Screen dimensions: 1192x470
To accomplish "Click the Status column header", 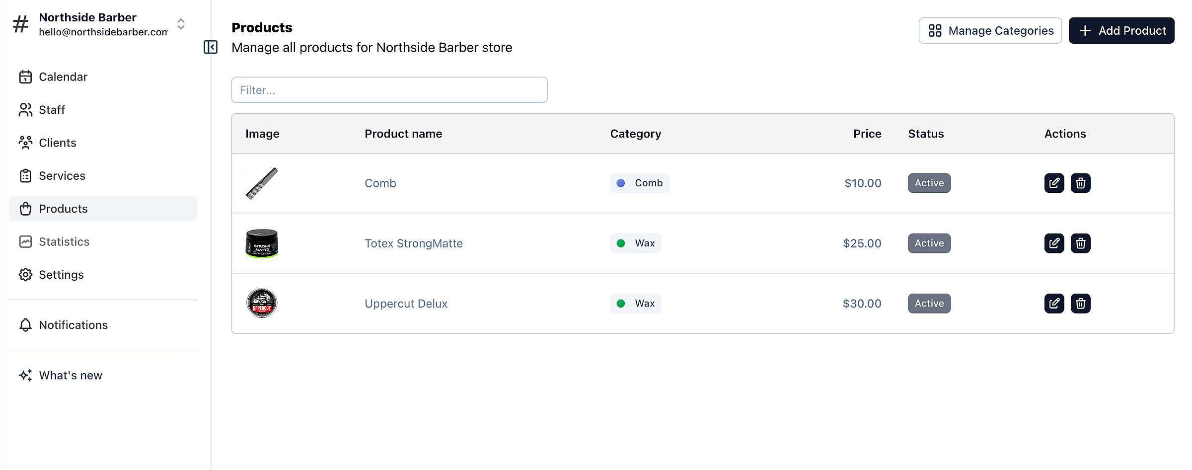I will [x=926, y=134].
